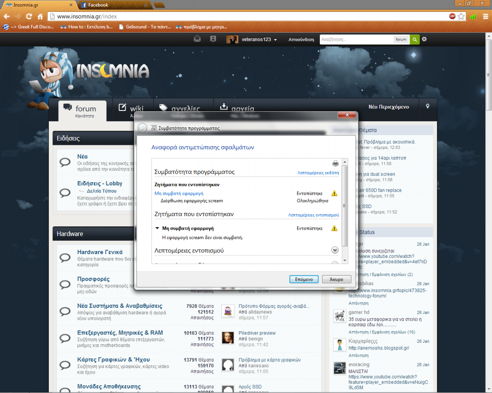Open Πρόβλημα με κάρτα γραφικών topic

[x=270, y=360]
